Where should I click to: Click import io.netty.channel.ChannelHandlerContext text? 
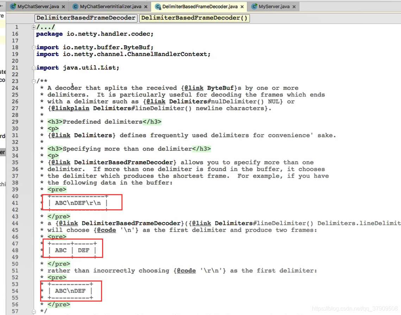pyautogui.click(x=123, y=54)
